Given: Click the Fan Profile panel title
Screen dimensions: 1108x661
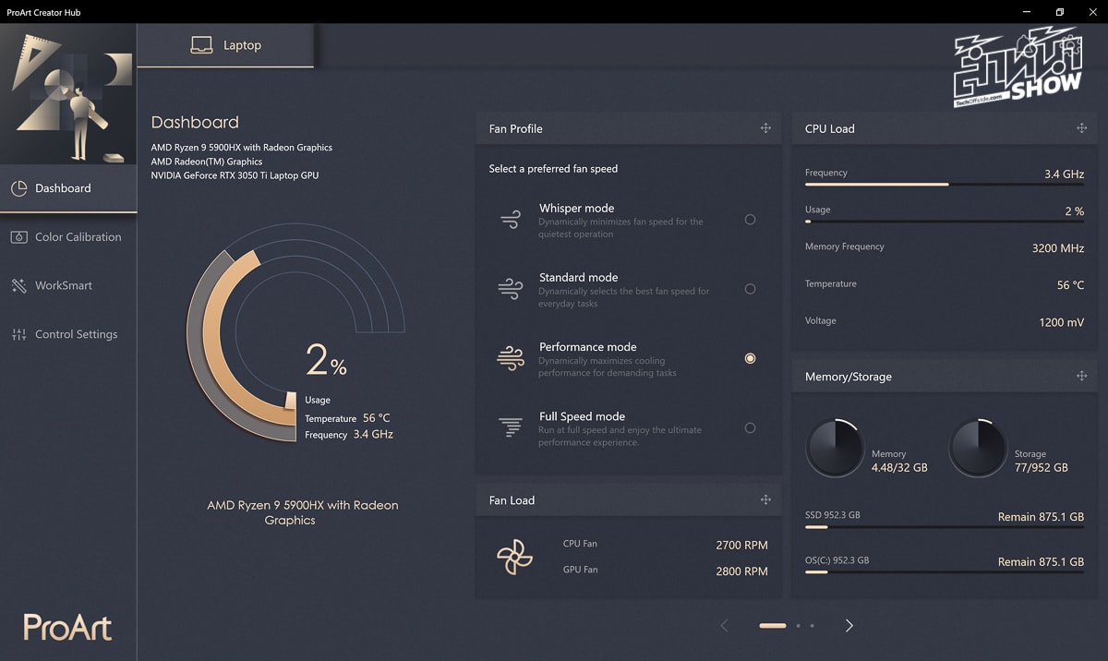Looking at the screenshot, I should (516, 128).
